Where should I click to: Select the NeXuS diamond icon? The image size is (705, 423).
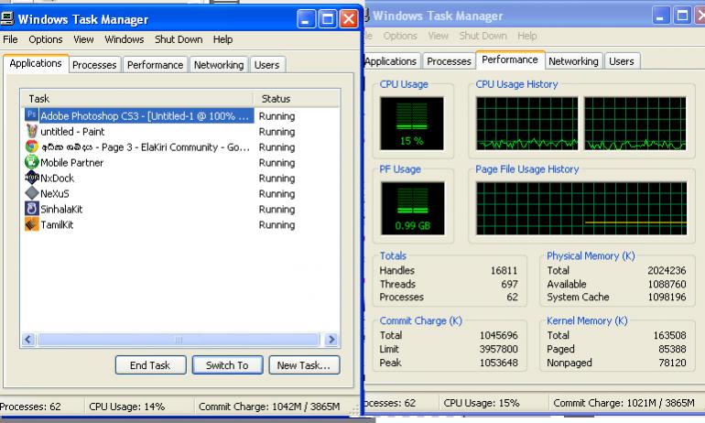pyautogui.click(x=31, y=193)
